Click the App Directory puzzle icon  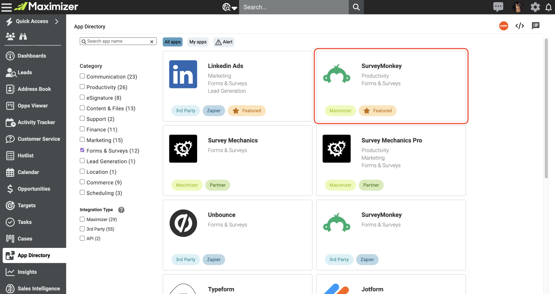(10, 256)
